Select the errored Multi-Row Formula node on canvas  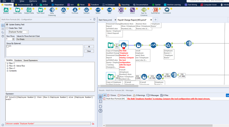[123, 45]
